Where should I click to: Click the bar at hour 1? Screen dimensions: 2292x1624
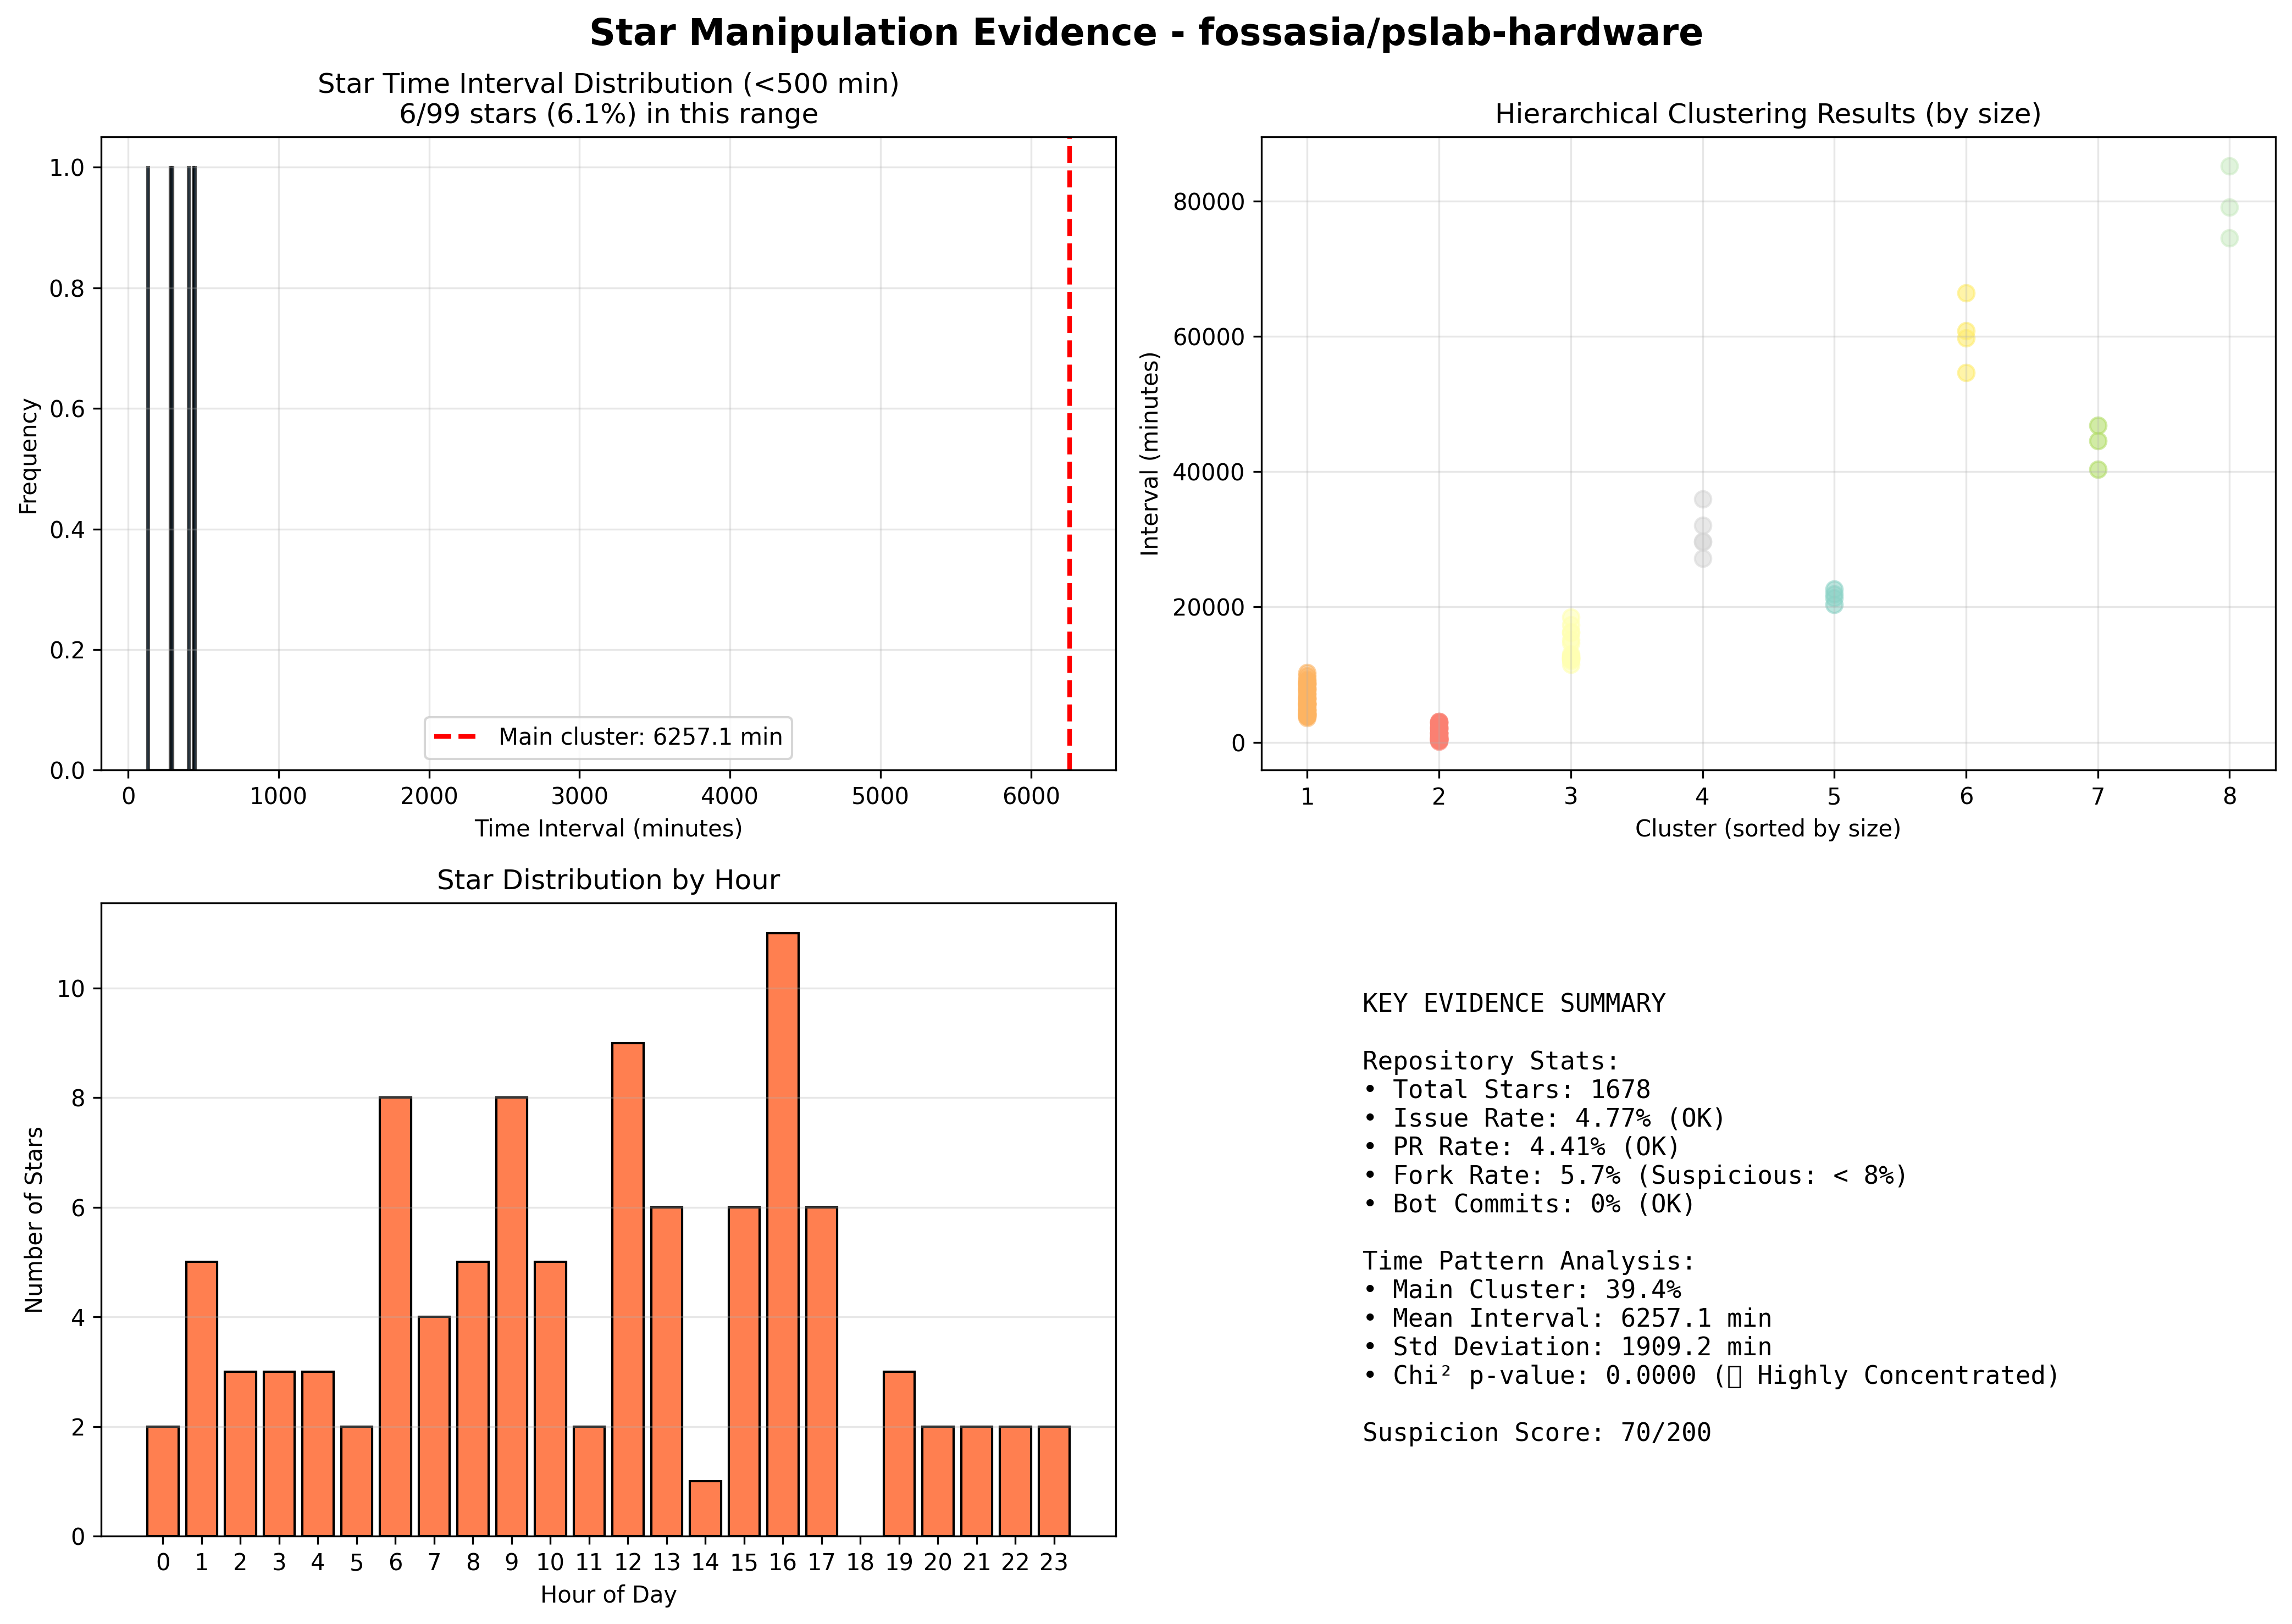tap(202, 1399)
